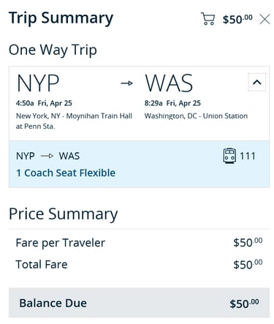Image resolution: width=274 pixels, height=324 pixels.
Task: Click the small arrow in the segment row
Action: [47, 156]
